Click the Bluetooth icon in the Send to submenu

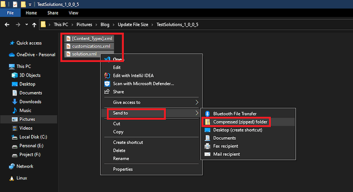[208, 114]
